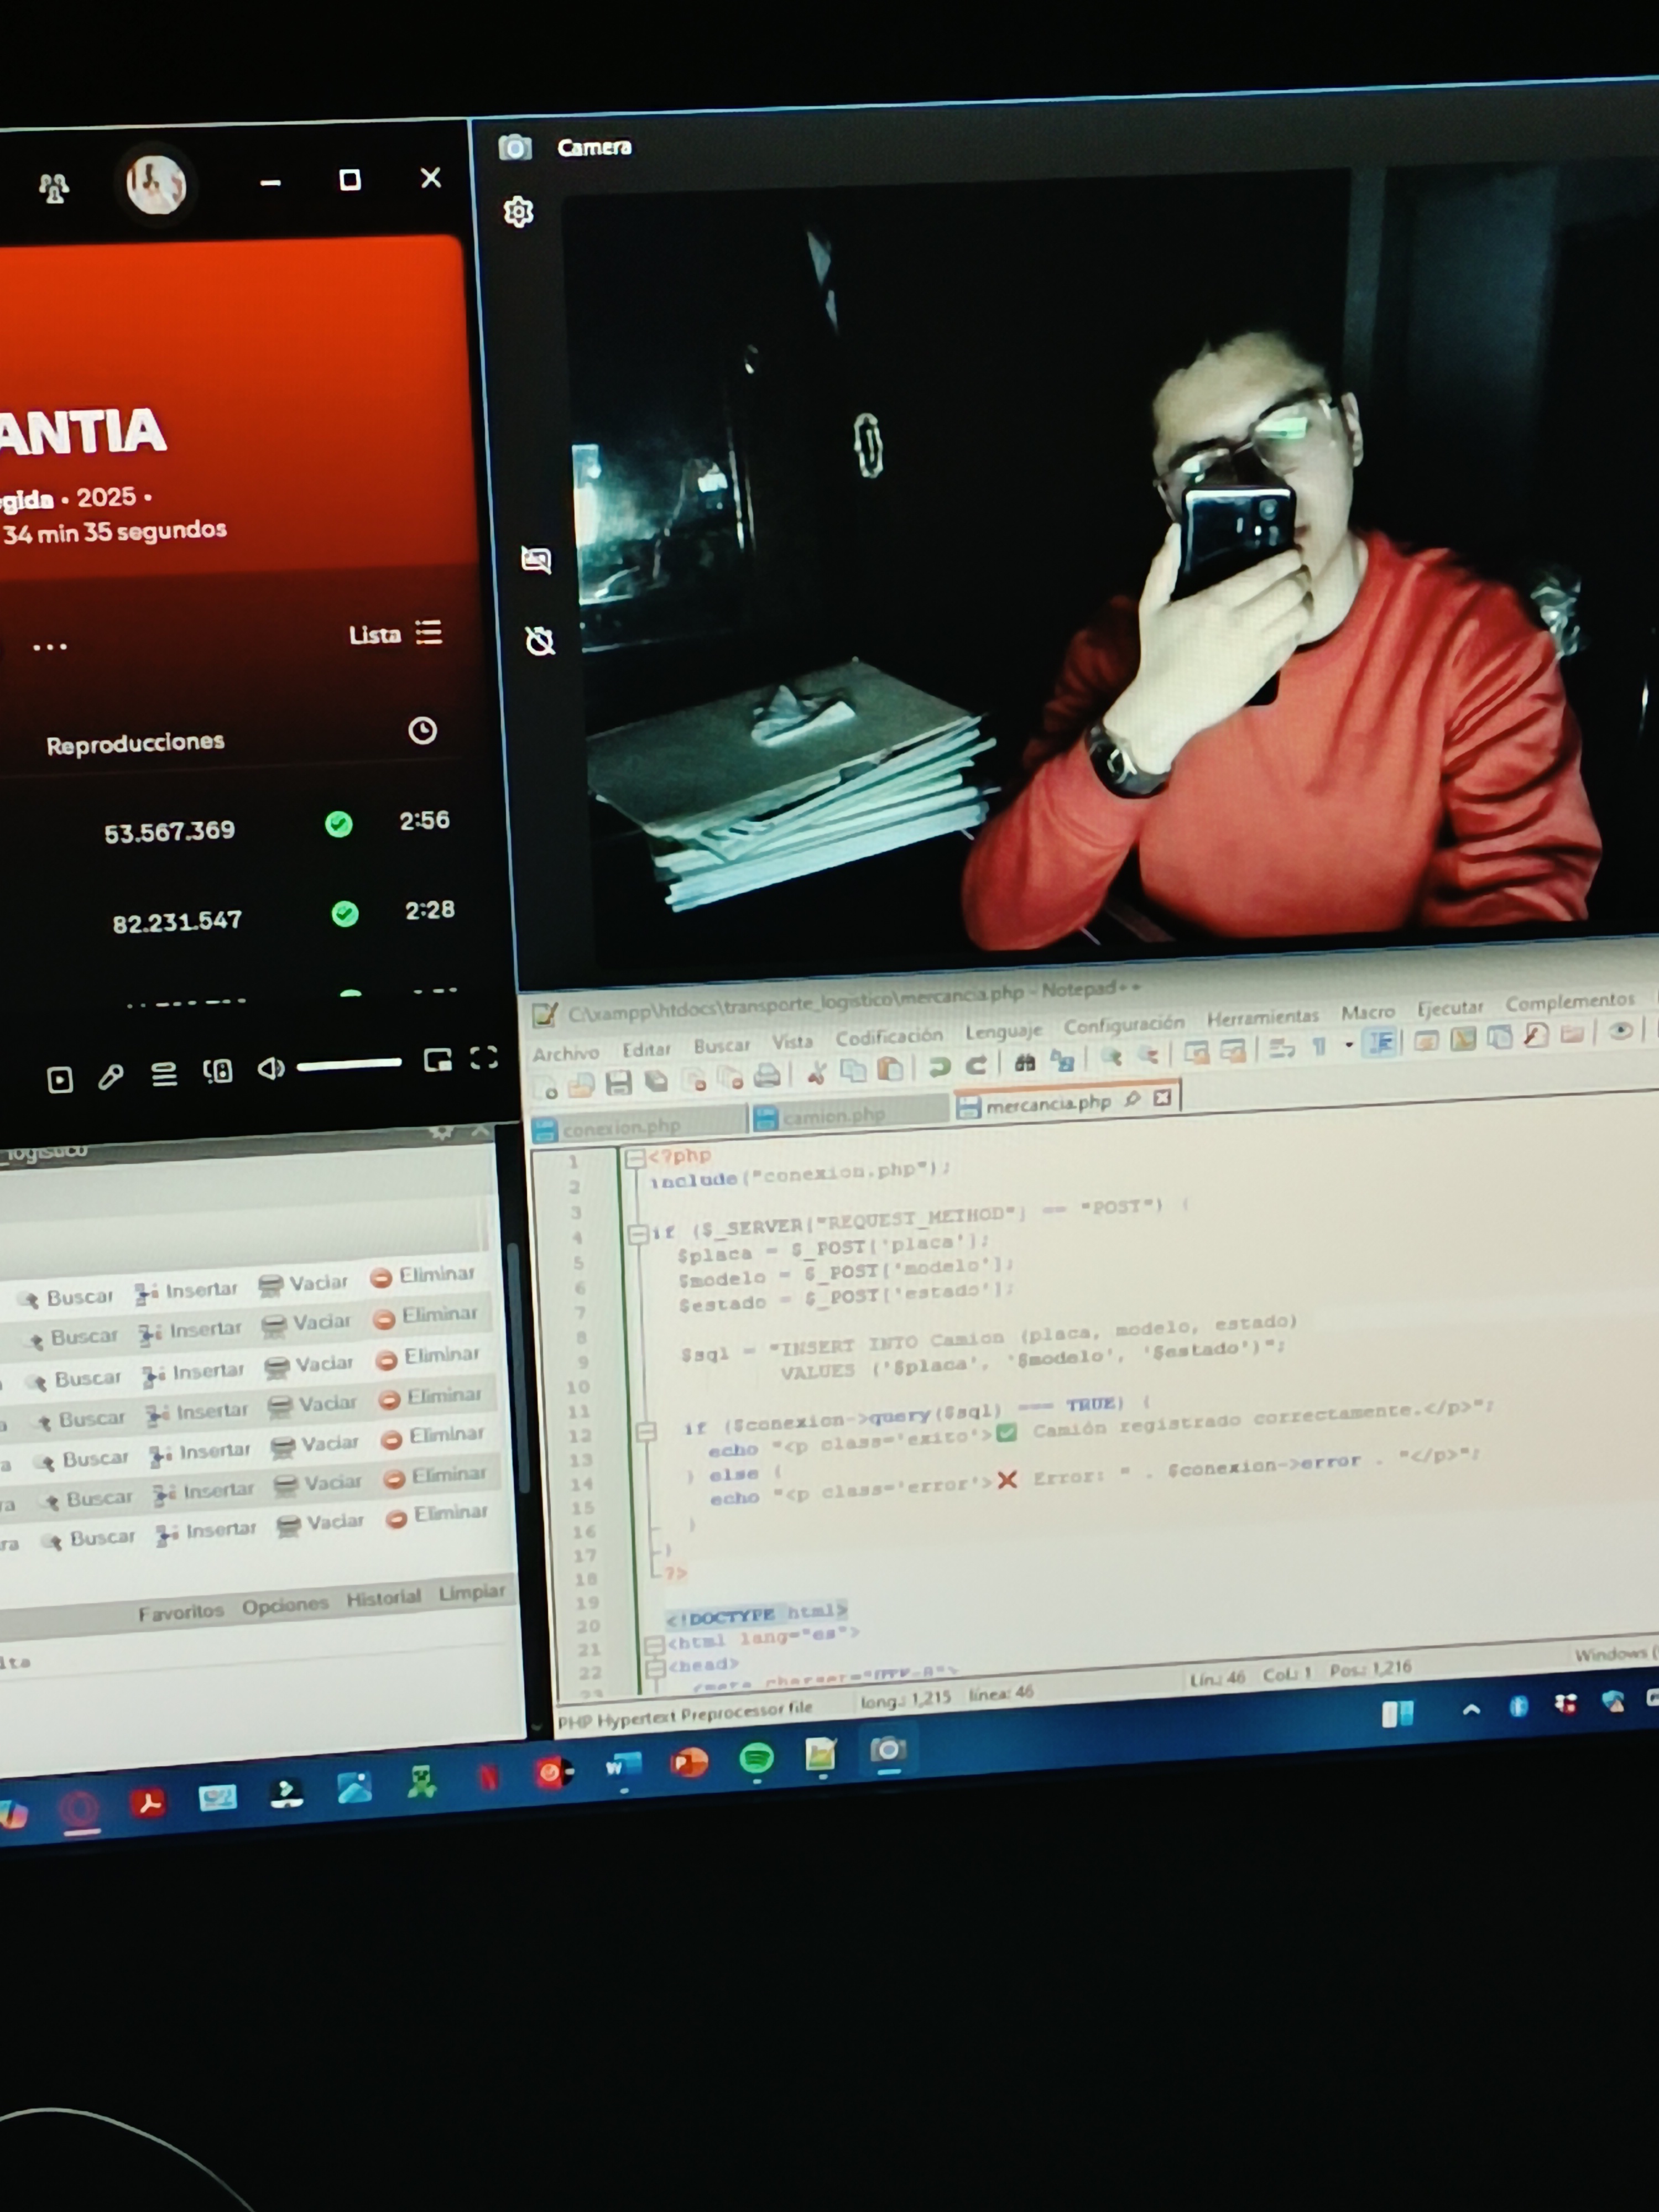Toggle word wrap in Notepad++ toolbar
Viewport: 1659px width, 2212px height.
click(1282, 1048)
